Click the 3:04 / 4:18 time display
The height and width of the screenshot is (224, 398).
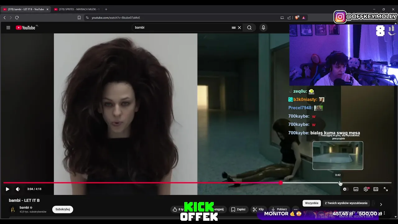point(34,189)
